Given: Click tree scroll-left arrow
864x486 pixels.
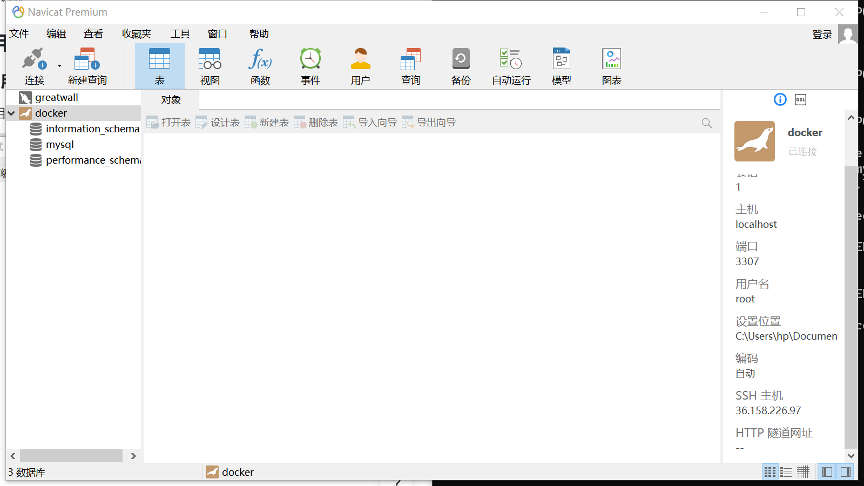Looking at the screenshot, I should tap(13, 456).
